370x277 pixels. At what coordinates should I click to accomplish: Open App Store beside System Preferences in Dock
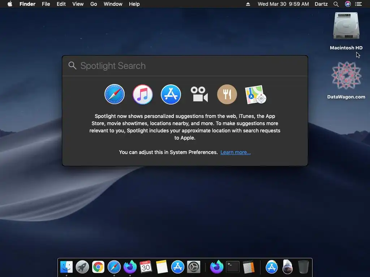[x=177, y=267]
